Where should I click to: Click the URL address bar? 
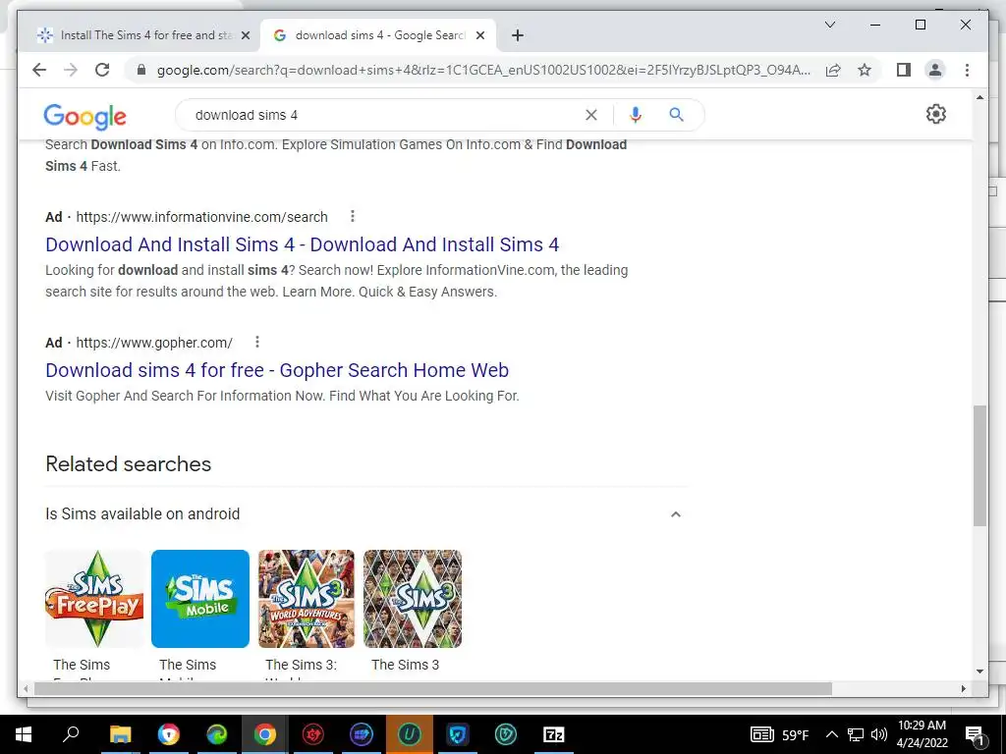483,70
